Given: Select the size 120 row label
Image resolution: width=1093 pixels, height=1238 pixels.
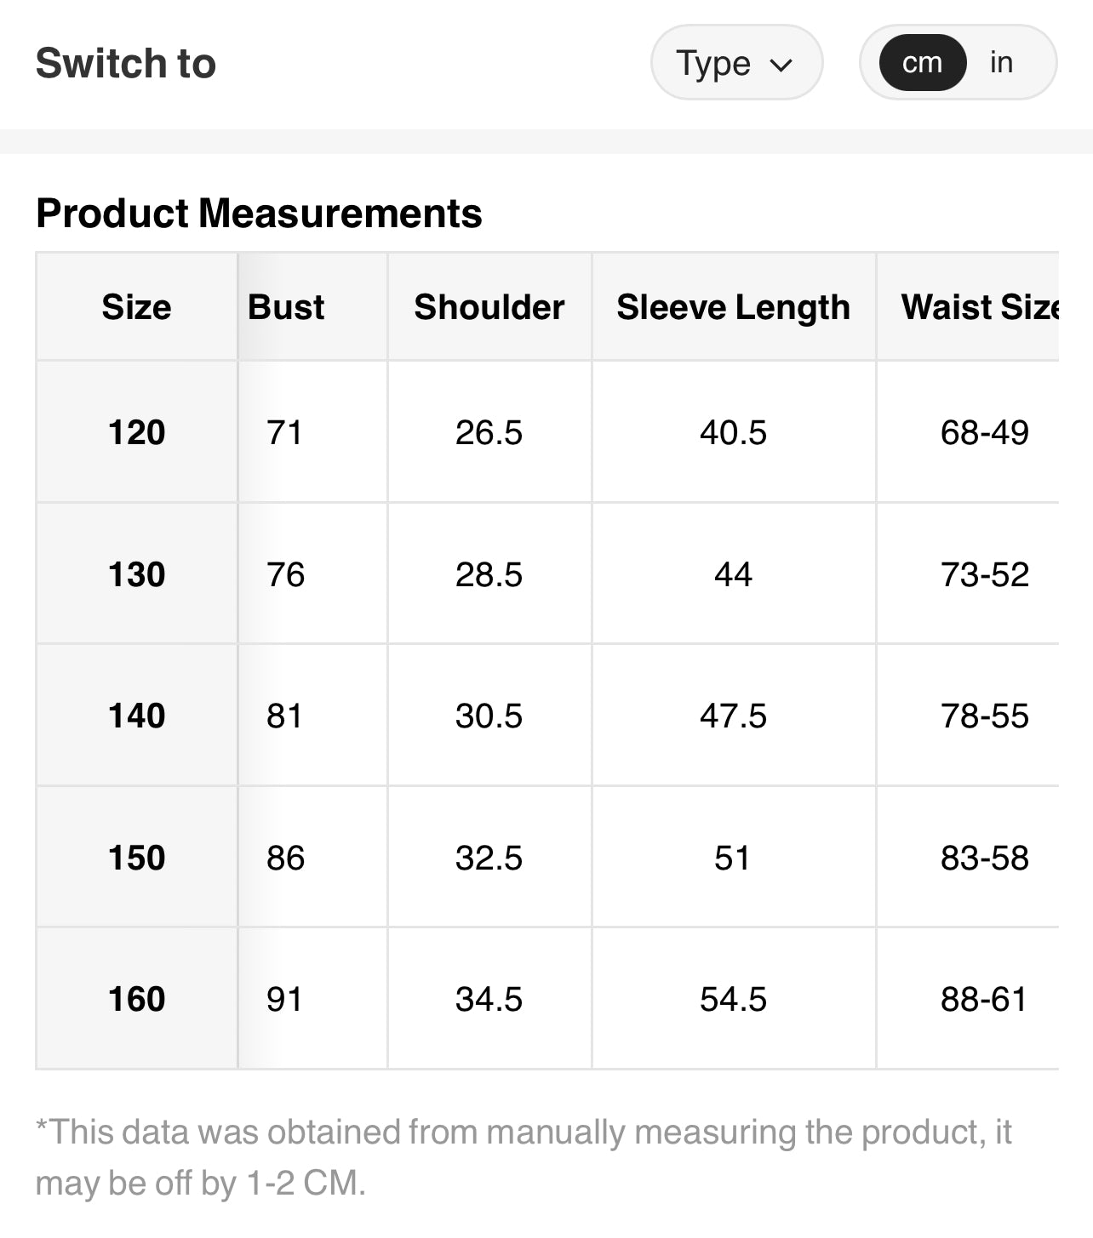Looking at the screenshot, I should [x=136, y=432].
